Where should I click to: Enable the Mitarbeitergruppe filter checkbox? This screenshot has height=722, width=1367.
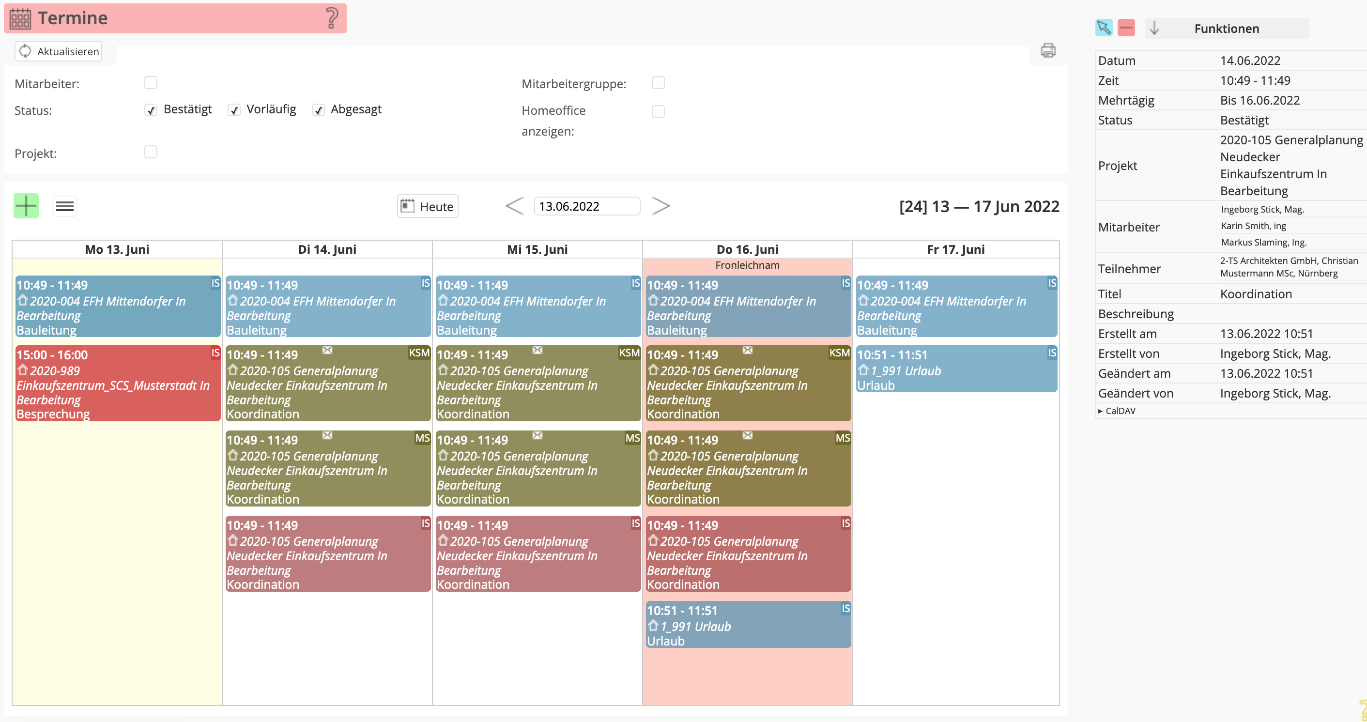pos(658,83)
